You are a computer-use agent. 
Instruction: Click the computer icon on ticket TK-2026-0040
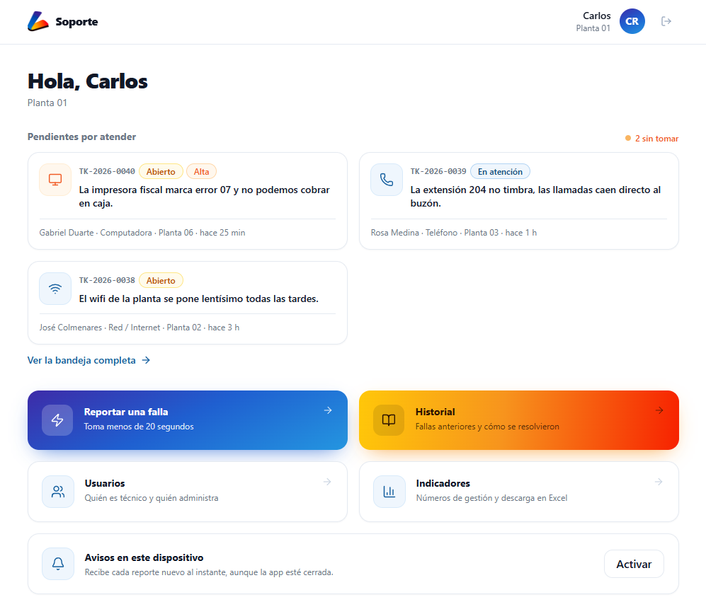(x=55, y=180)
